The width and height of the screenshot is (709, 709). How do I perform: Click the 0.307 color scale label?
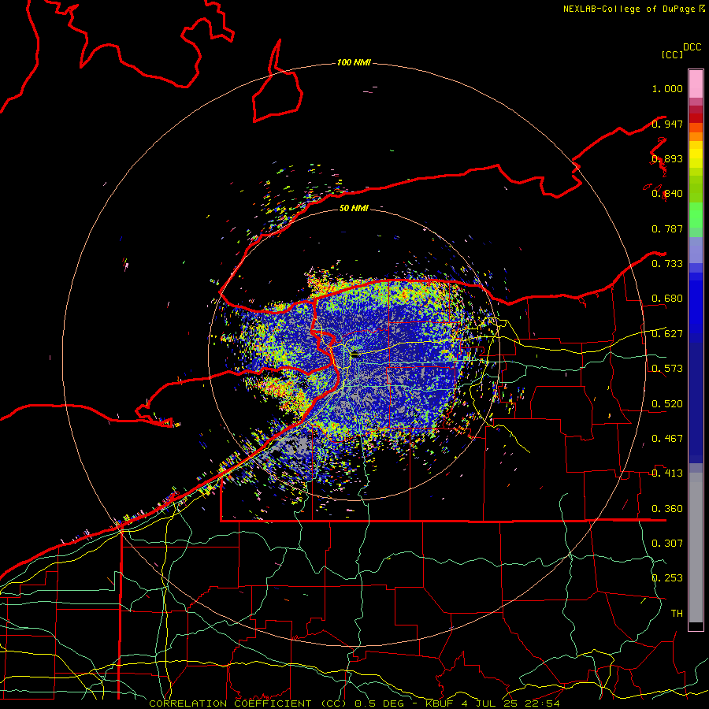667,544
